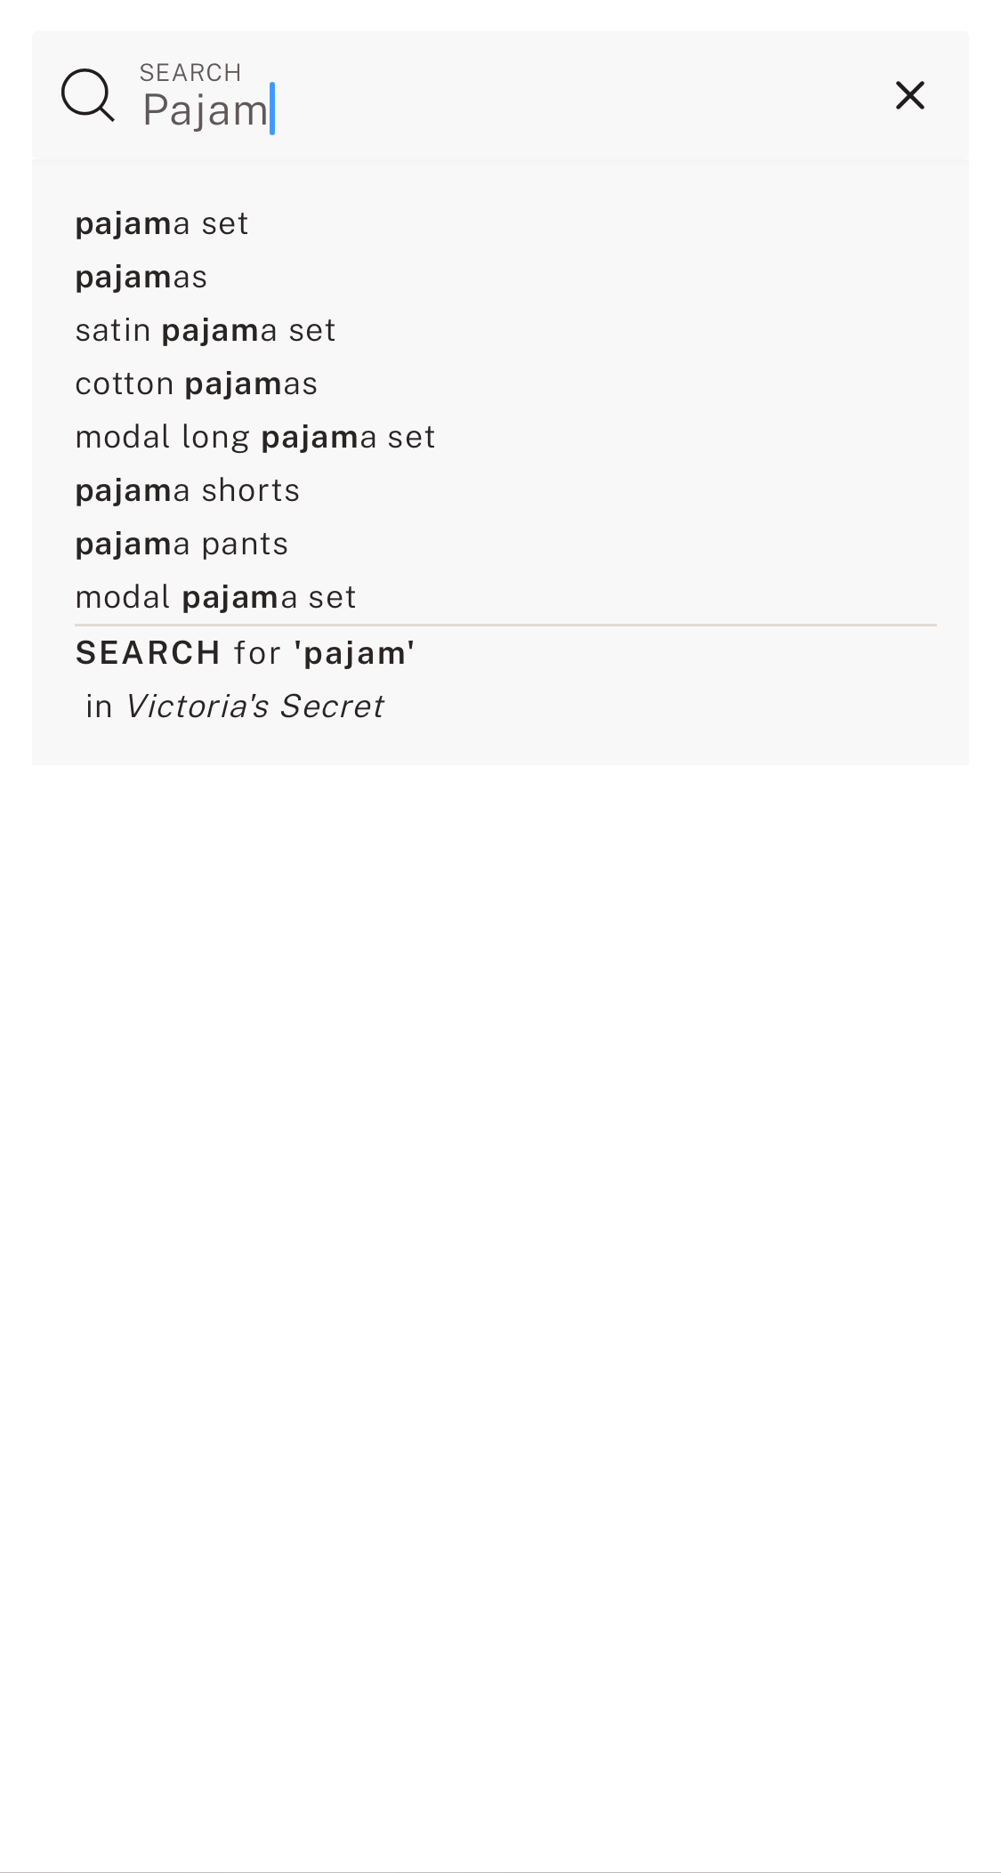Select the 'pajama set' suggestion
1001x1873 pixels.
(161, 223)
